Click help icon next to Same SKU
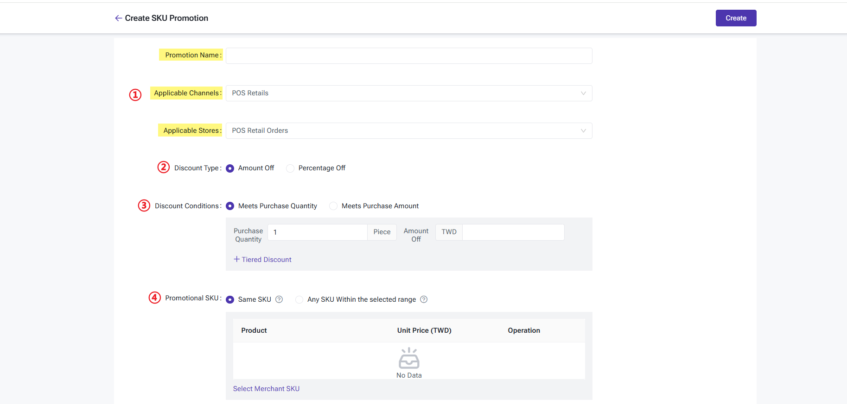847x404 pixels. 279,299
